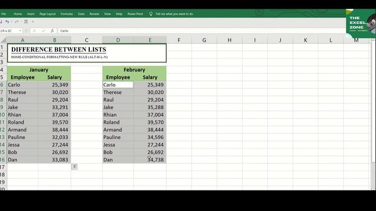The width and height of the screenshot is (376, 211).
Task: Click Roland in the January list
Action: click(x=22, y=122)
